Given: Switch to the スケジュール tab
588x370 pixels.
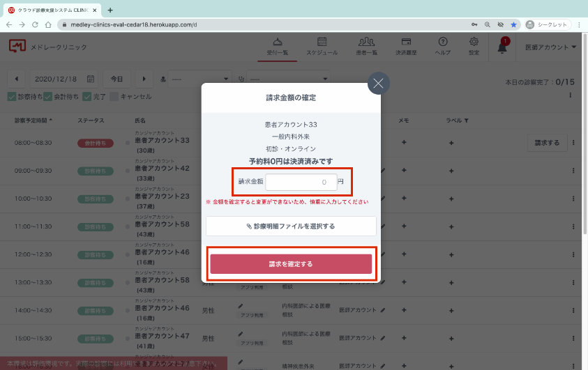Looking at the screenshot, I should pyautogui.click(x=322, y=47).
